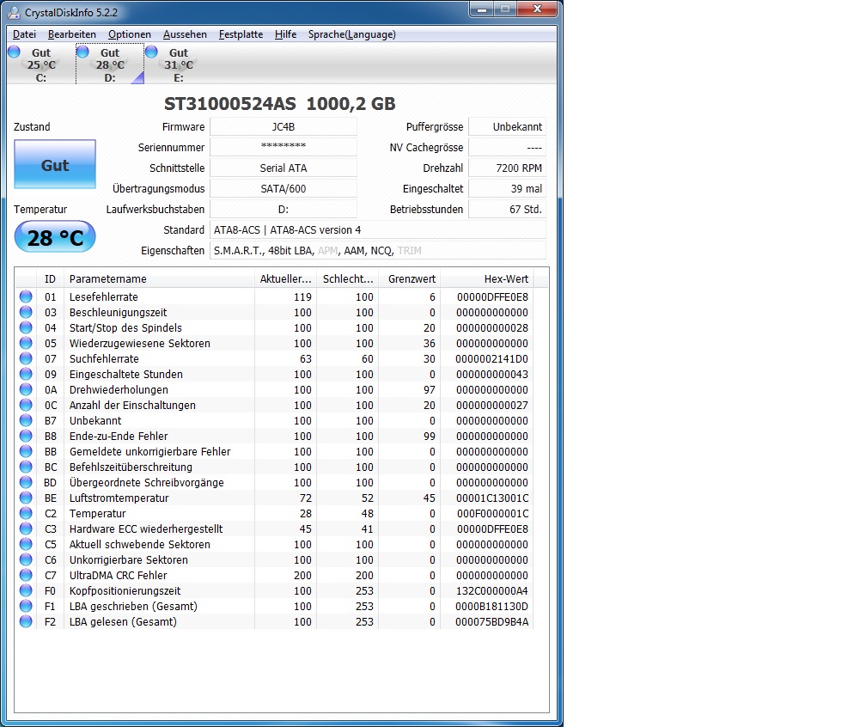Click status icon of Lesefehlerrate row
This screenshot has height=727, width=866.
(x=26, y=296)
